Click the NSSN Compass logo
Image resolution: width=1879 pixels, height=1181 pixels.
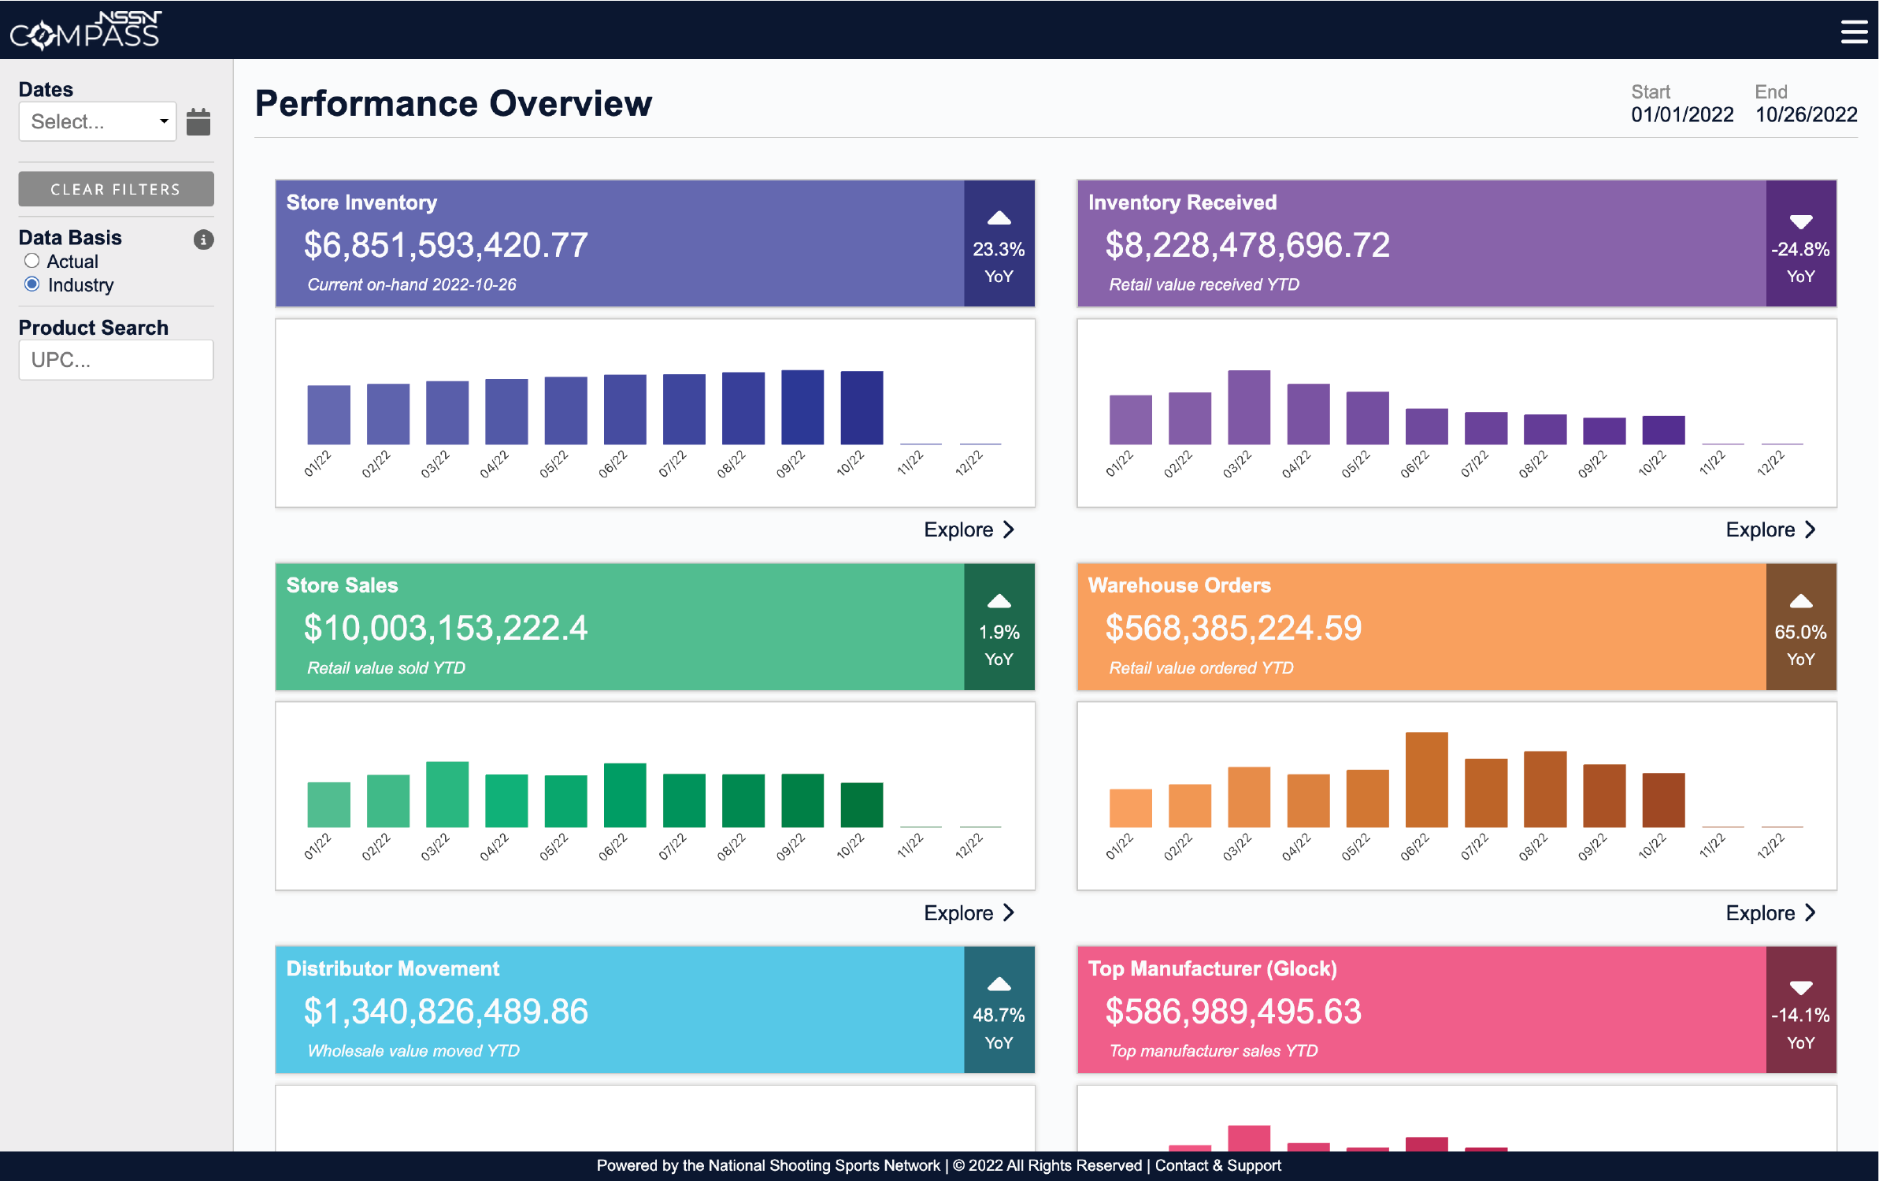pos(85,30)
